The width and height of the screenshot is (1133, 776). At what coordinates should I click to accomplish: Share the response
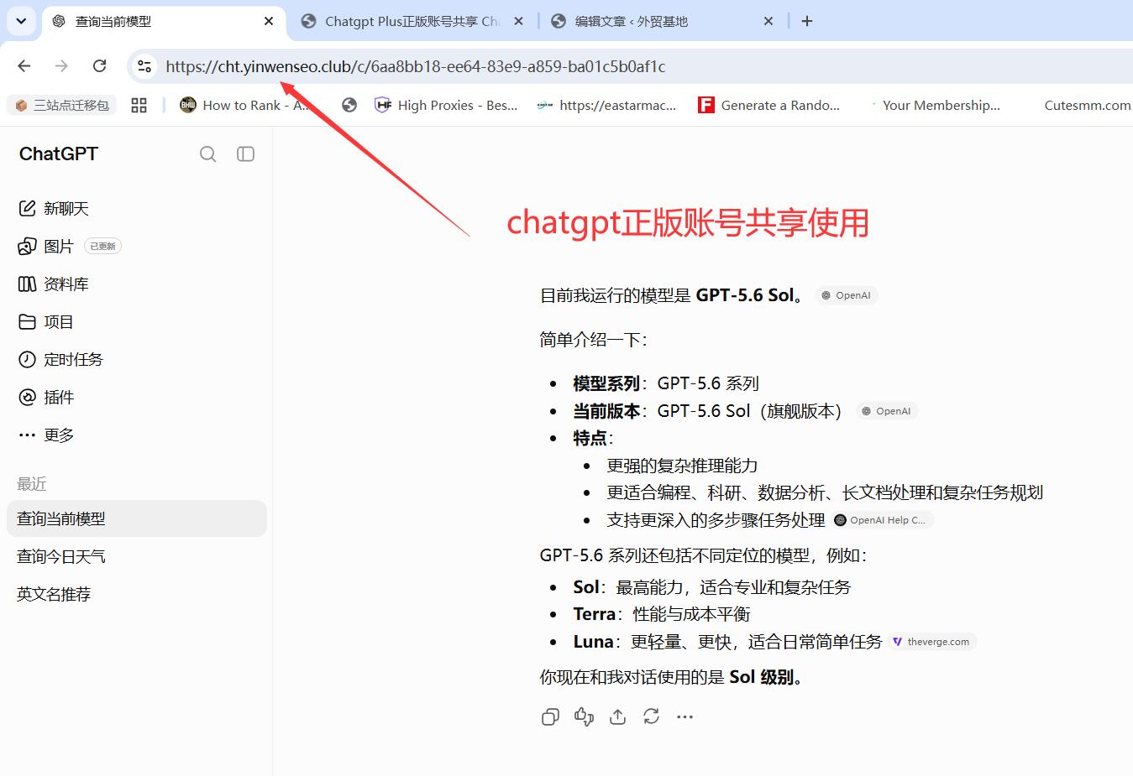[617, 716]
